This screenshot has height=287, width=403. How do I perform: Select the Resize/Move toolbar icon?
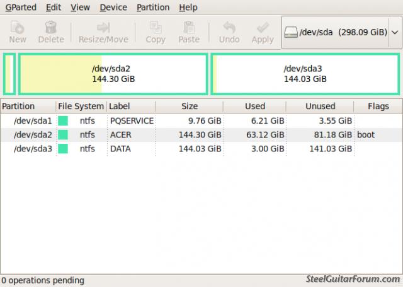click(103, 28)
